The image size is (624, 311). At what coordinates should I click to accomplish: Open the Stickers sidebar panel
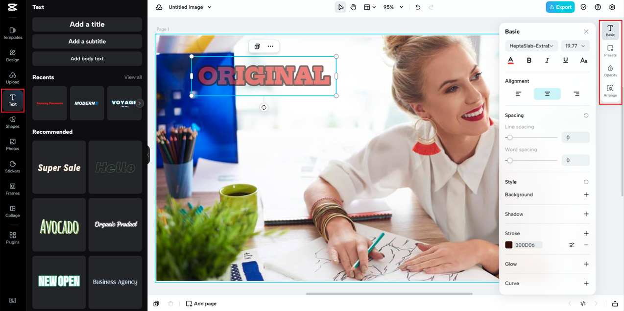pos(13,167)
